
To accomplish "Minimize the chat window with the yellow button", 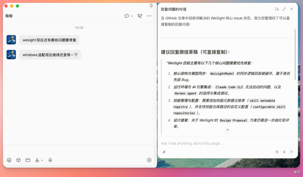I will click(x=12, y=6).
